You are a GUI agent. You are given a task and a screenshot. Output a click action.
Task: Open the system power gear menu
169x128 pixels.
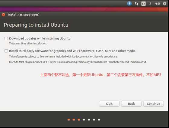164,4
